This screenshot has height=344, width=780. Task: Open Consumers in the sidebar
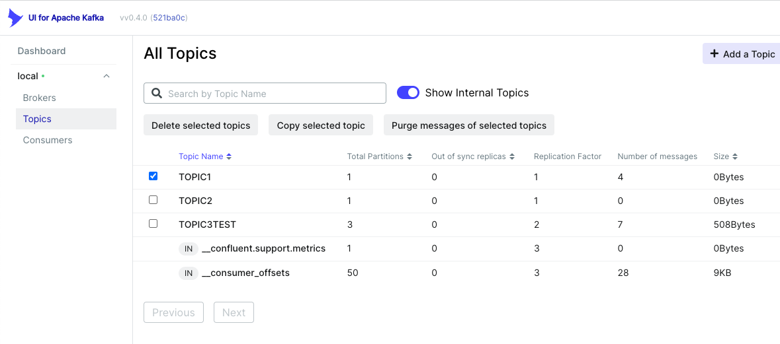point(48,140)
